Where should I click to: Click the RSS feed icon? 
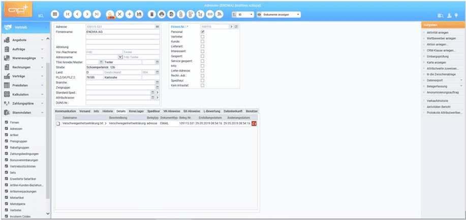220,15
